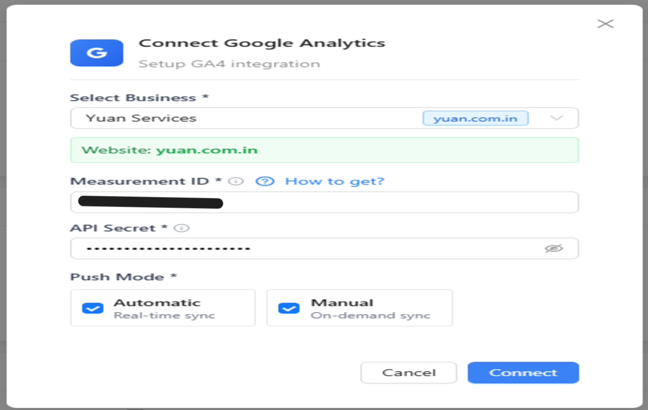Reveal API Secret with the eye icon
Image resolution: width=648 pixels, height=410 pixels.
click(x=554, y=248)
